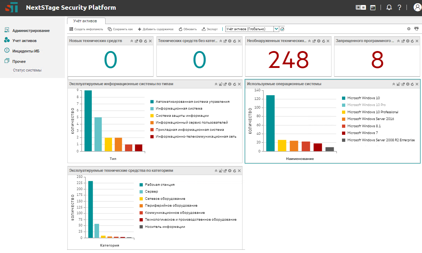Viewport: 422px width, 253px height.
Task: Pop out the 'Необнаруженных технических' widget
Action: coord(314,41)
